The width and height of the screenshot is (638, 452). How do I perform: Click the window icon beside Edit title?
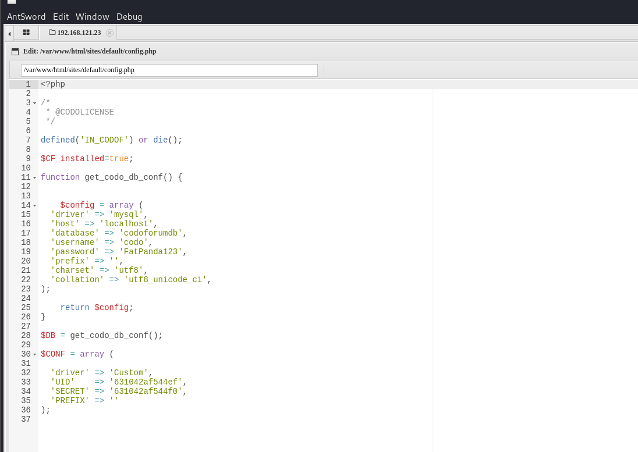coord(15,52)
